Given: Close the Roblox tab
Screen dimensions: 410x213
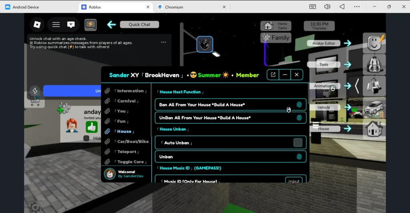Looking at the screenshot, I should point(148,7).
